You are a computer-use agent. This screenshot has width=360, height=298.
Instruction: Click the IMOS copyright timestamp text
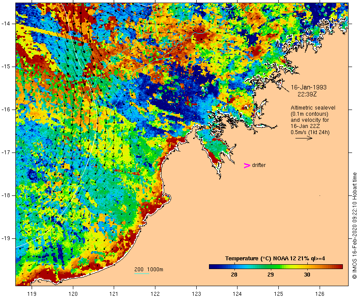point(354,226)
